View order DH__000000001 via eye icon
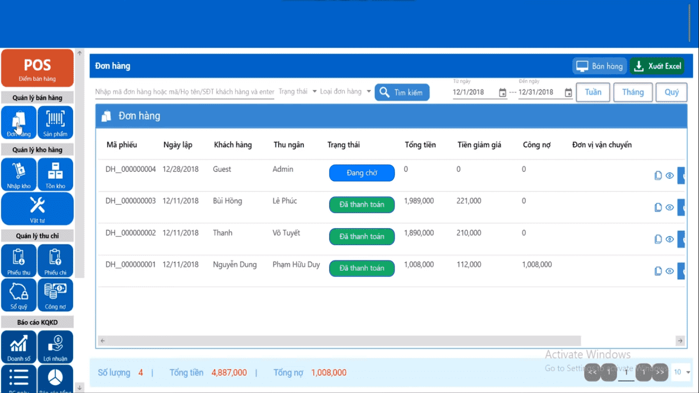 670,271
